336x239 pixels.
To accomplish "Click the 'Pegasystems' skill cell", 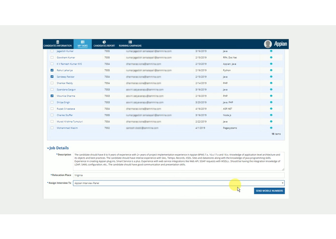I will (x=230, y=128).
